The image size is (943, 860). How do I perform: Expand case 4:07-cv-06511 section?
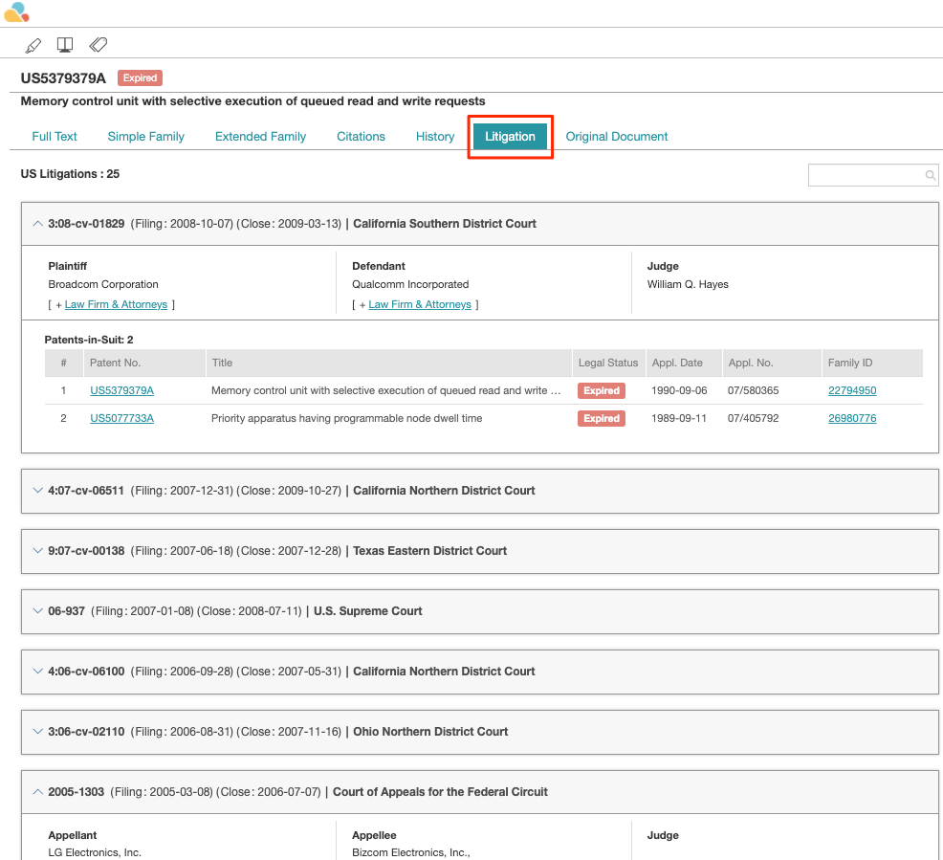click(38, 491)
